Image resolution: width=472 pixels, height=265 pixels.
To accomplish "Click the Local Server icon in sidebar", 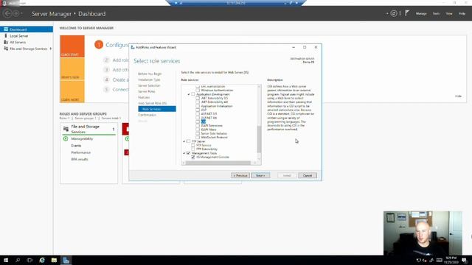I will [6, 36].
